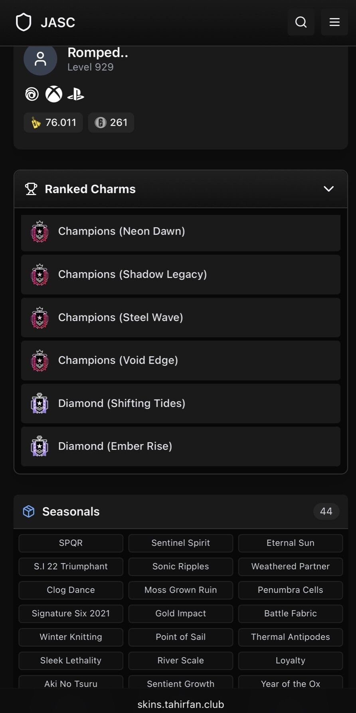This screenshot has height=713, width=356.
Task: Expand the Diamond (Ember Rise) entry
Action: point(180,446)
